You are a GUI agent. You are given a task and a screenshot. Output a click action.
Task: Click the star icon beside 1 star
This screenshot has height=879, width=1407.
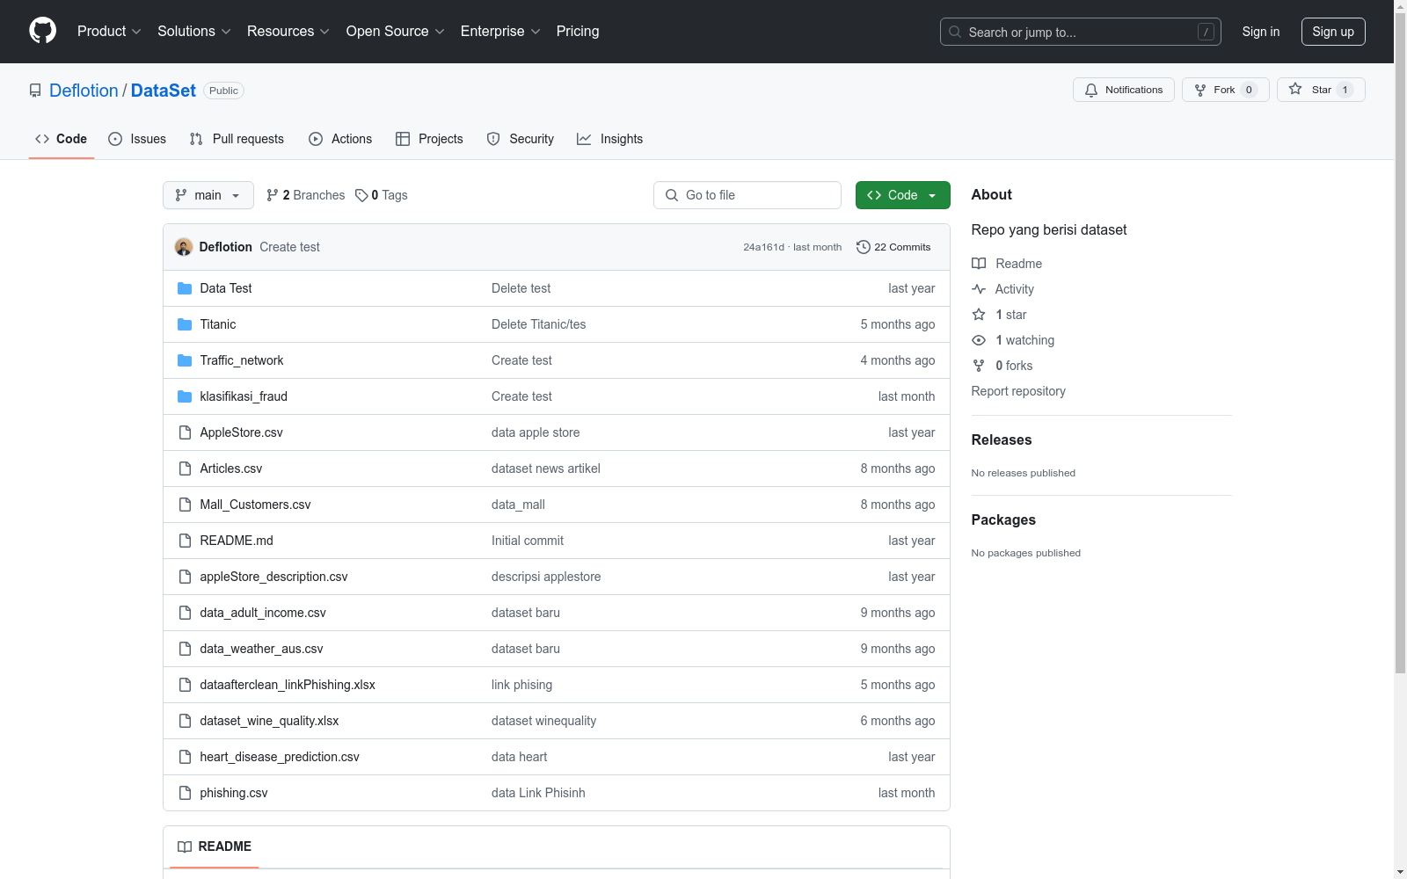point(979,315)
